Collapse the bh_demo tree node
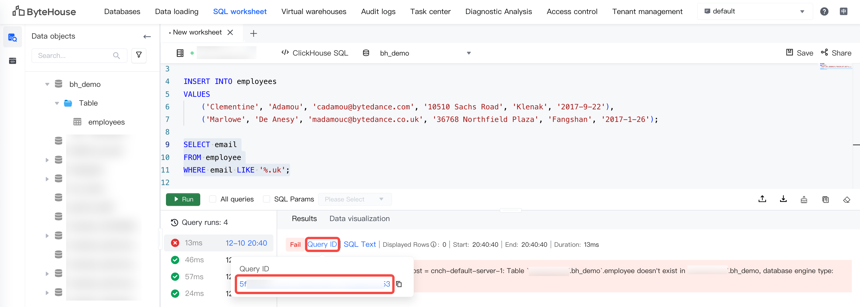The image size is (860, 307). [x=47, y=84]
